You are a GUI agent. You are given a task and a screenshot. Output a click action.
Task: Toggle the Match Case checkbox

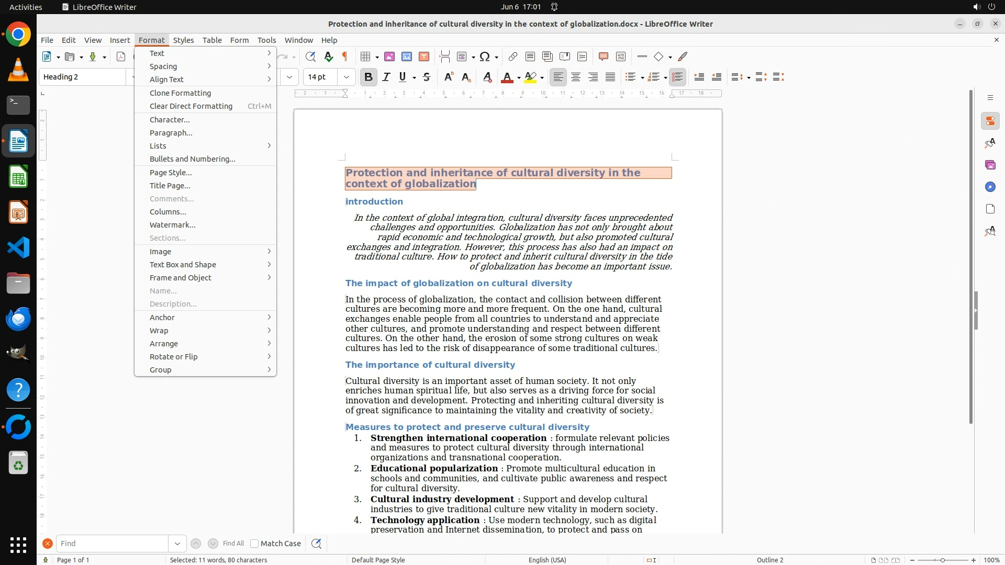point(254,544)
